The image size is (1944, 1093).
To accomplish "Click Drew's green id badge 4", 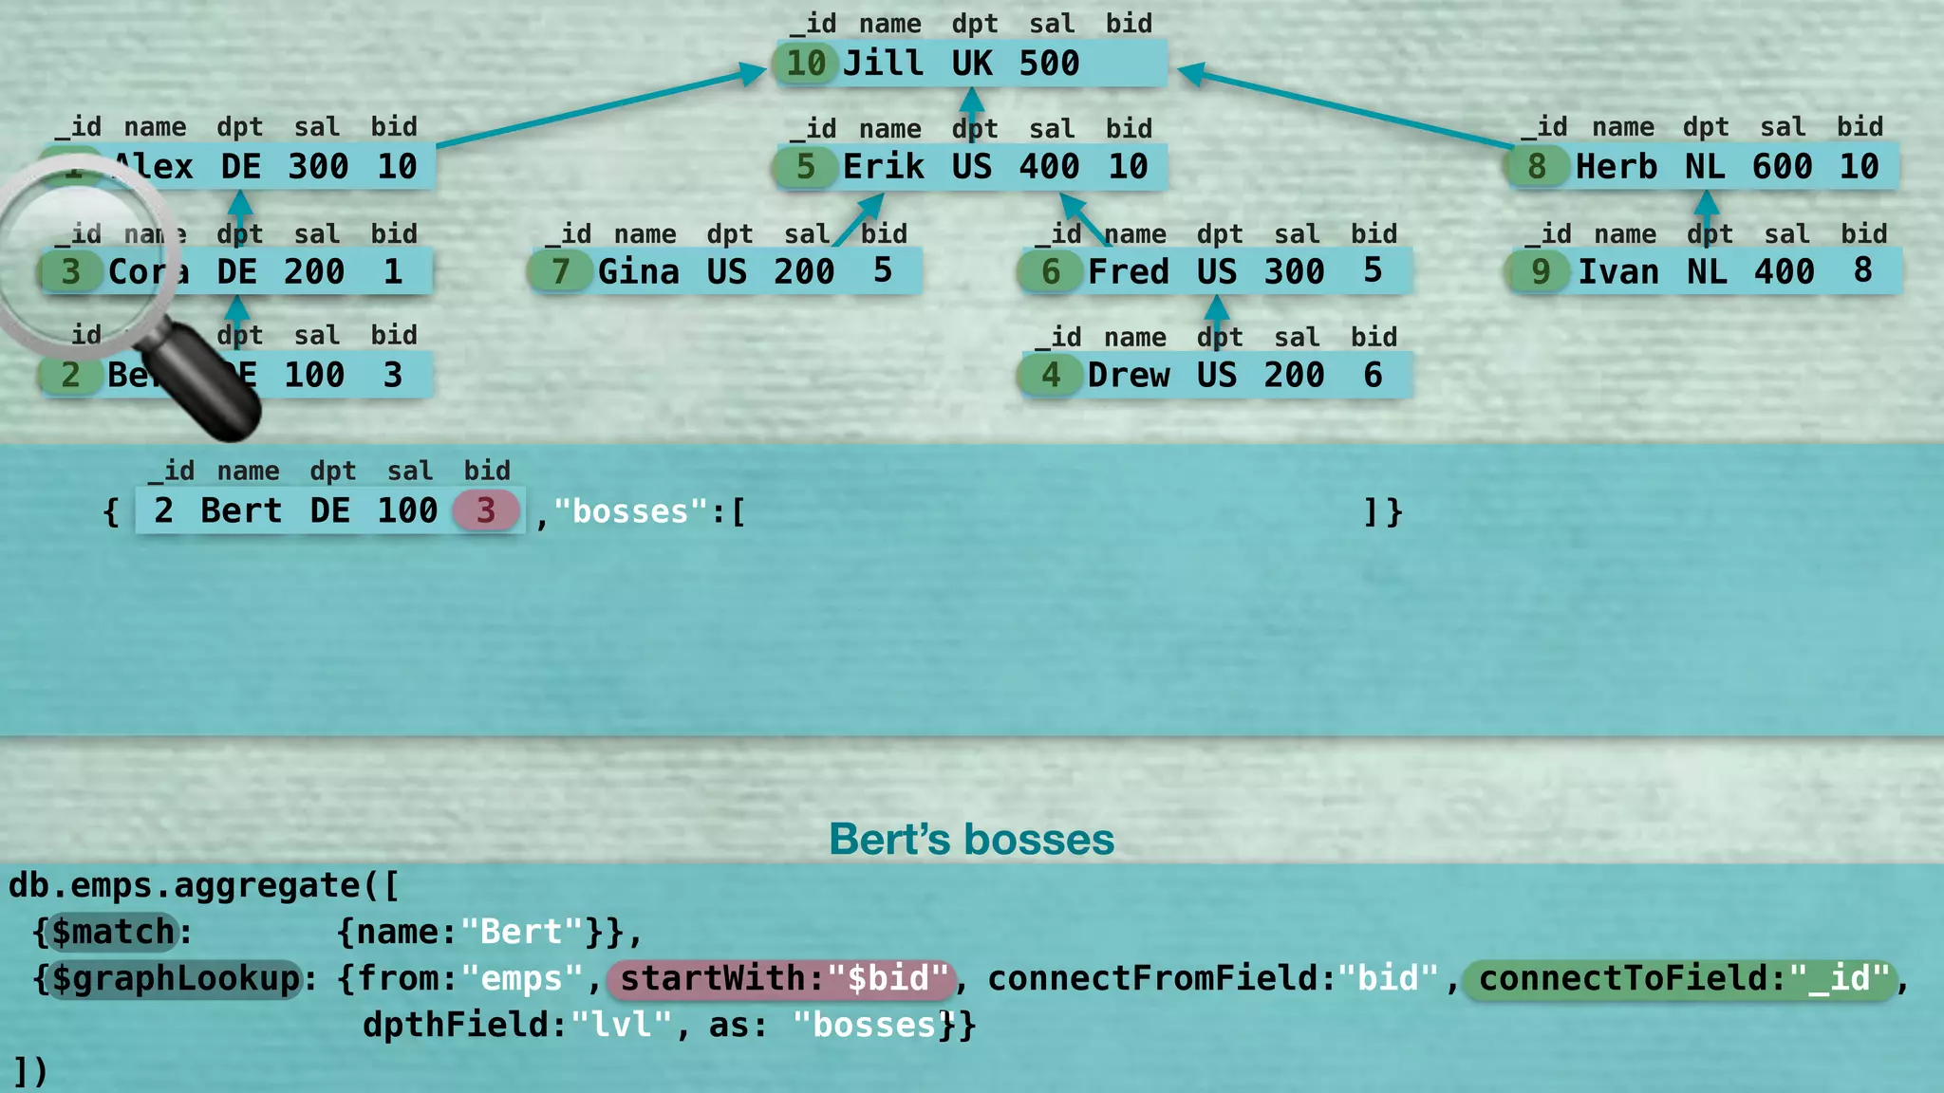I will tap(1051, 375).
